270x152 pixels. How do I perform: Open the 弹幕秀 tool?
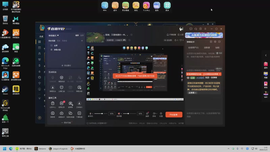[53, 115]
